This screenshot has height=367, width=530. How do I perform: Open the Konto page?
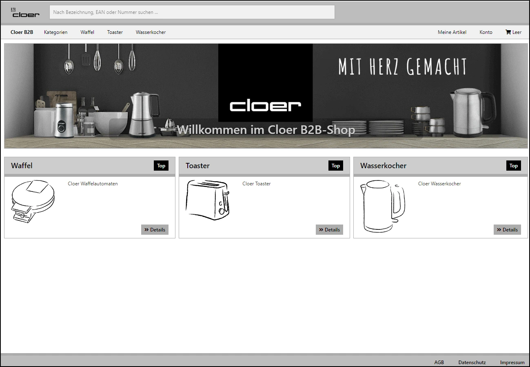click(x=486, y=32)
